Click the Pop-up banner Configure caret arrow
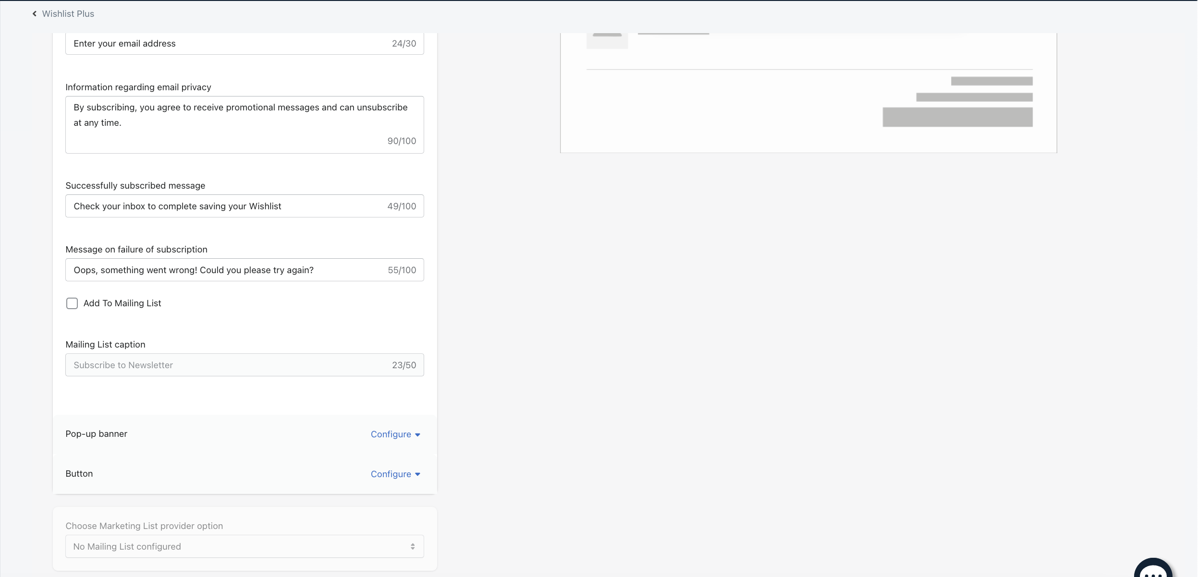The height and width of the screenshot is (577, 1198). (417, 435)
